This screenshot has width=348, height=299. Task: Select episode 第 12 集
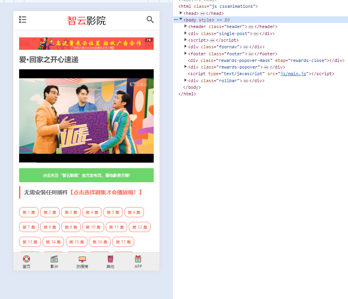[140, 227]
